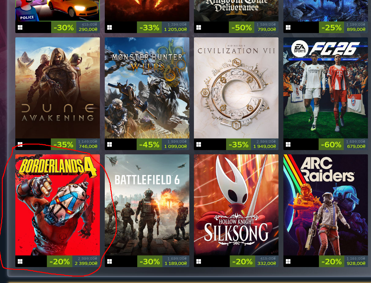Viewport: 371px width, 283px height.
Task: Click the Windows icon below EA FC26
Action: click(x=288, y=144)
